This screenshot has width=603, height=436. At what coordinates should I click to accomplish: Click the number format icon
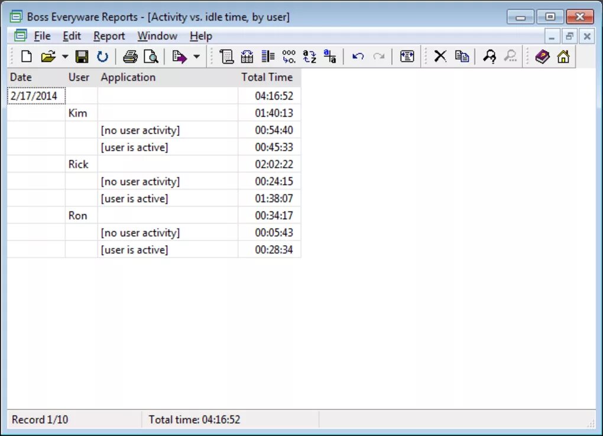(288, 57)
